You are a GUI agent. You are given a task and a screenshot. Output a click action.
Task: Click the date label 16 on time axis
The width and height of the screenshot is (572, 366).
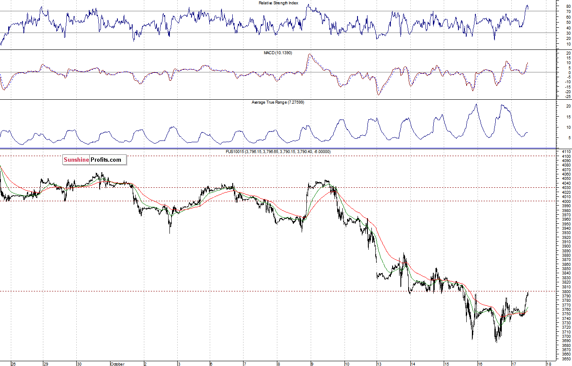pyautogui.click(x=480, y=364)
